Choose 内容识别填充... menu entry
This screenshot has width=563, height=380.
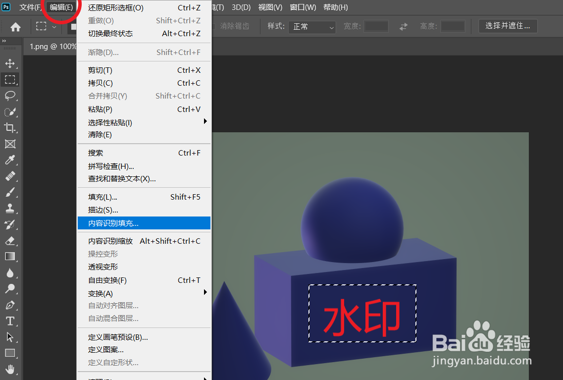[x=144, y=223]
